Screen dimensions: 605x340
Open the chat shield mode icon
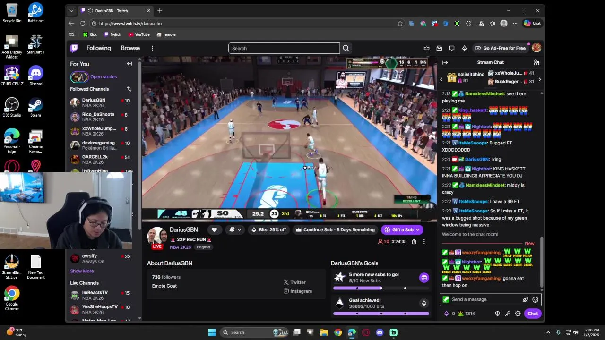[x=497, y=314]
